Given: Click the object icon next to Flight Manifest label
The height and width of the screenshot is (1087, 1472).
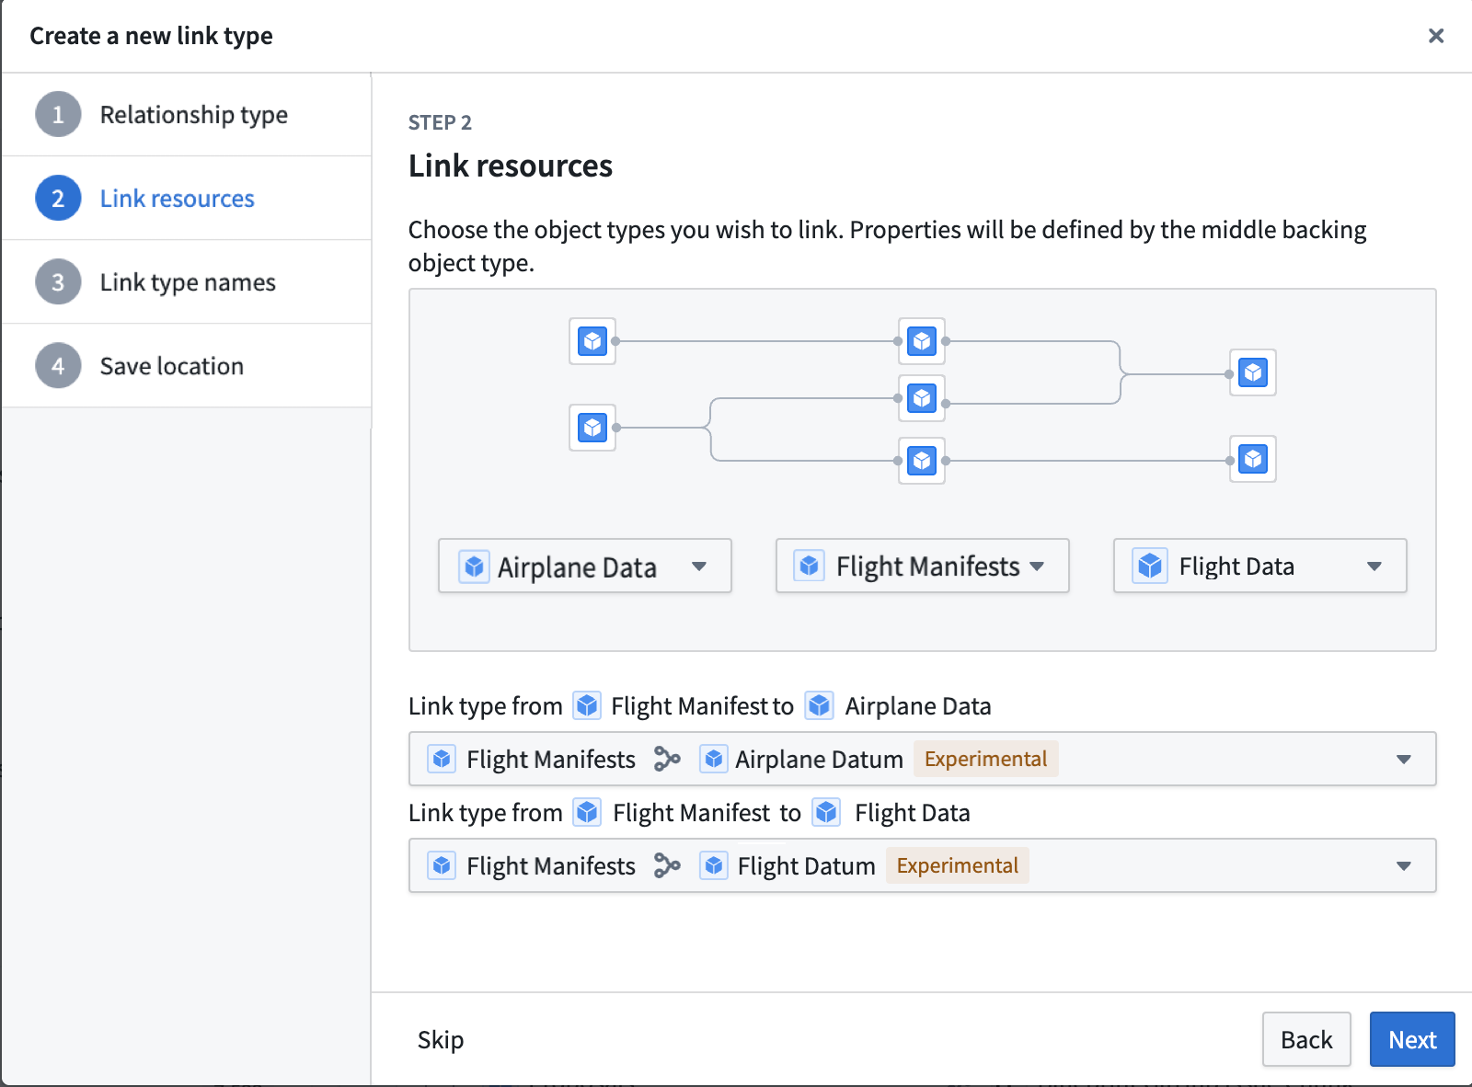Looking at the screenshot, I should [x=586, y=705].
